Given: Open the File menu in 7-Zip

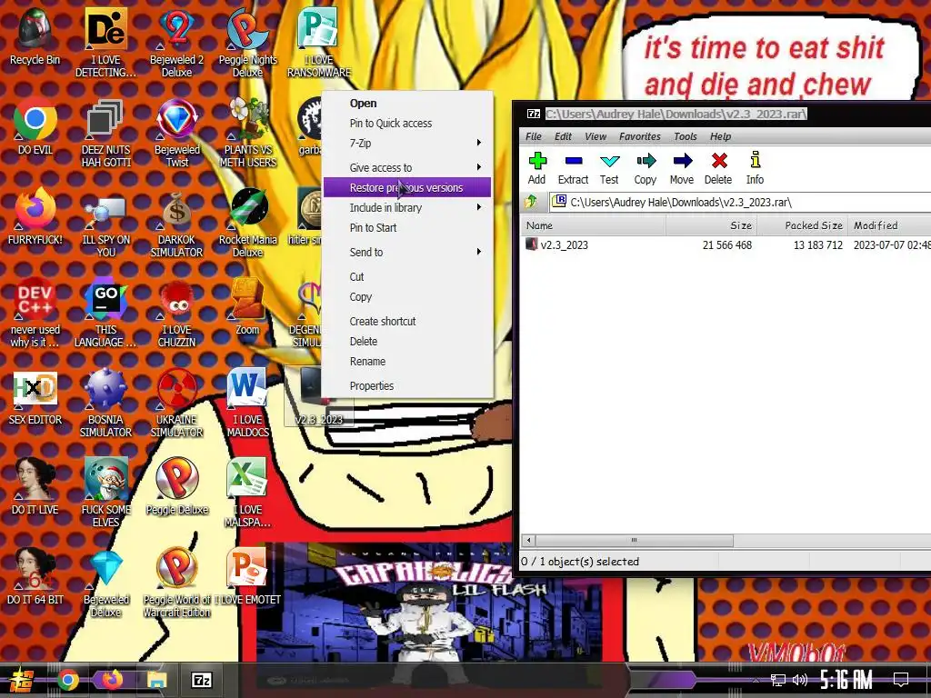Looking at the screenshot, I should [533, 136].
